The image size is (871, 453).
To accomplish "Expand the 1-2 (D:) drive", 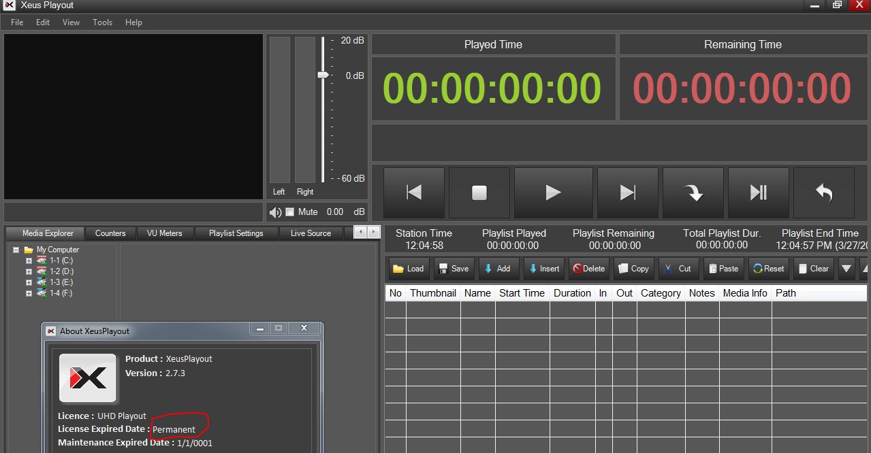I will tap(29, 271).
